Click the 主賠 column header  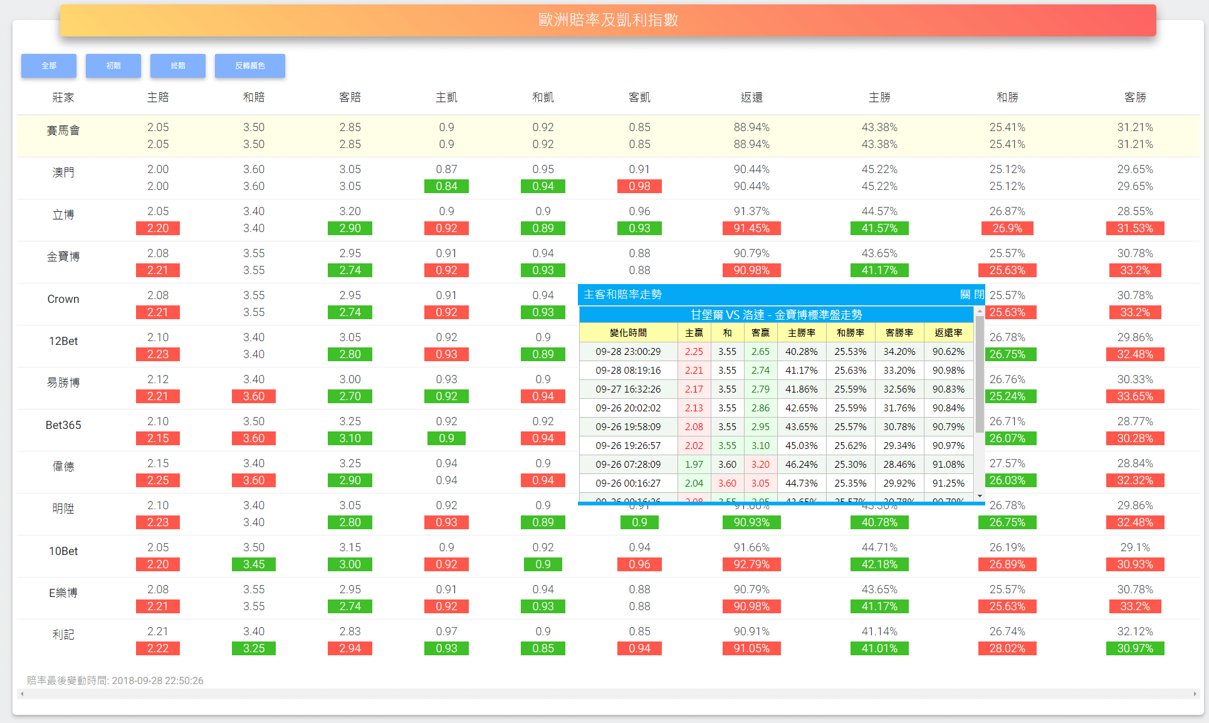(158, 97)
